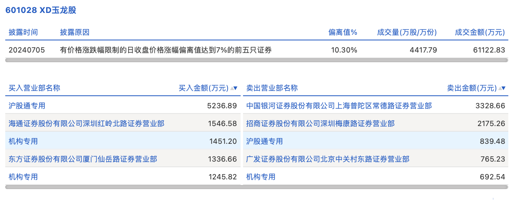516x202 pixels.
Task: Click the sort arrows beside 买入金额(万元)
Action: point(234,88)
